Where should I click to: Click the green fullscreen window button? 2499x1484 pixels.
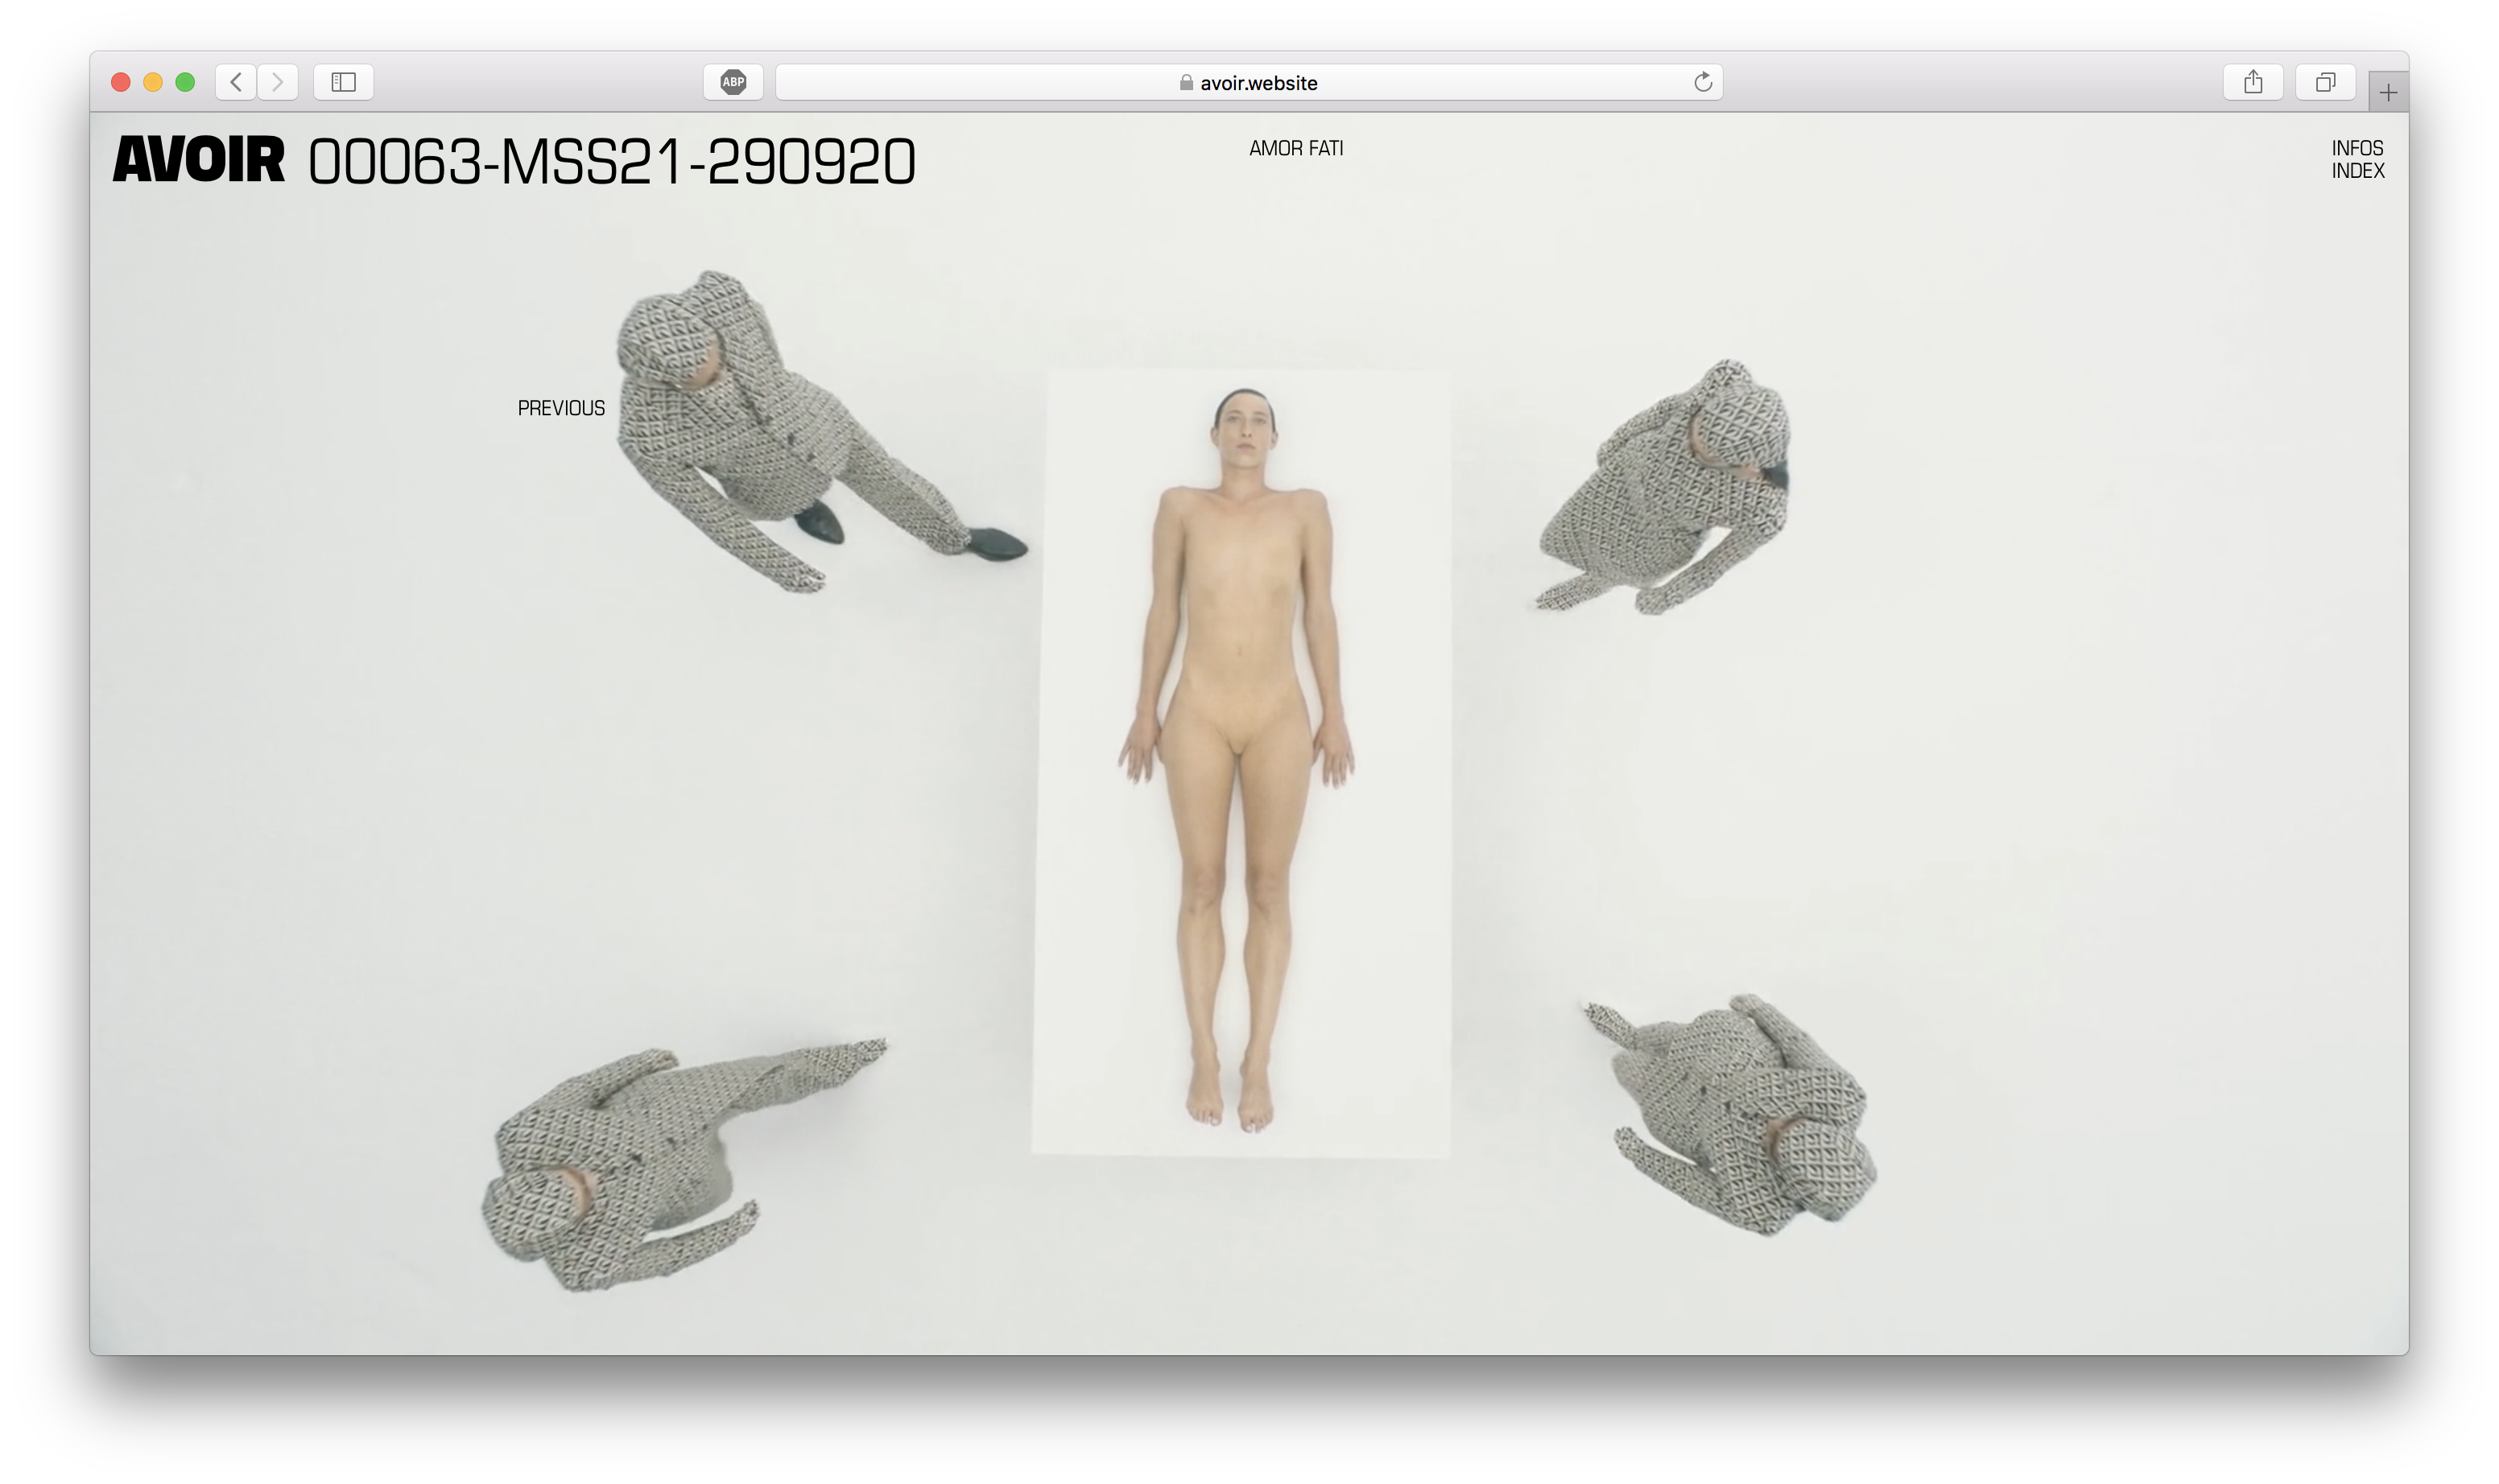(185, 82)
